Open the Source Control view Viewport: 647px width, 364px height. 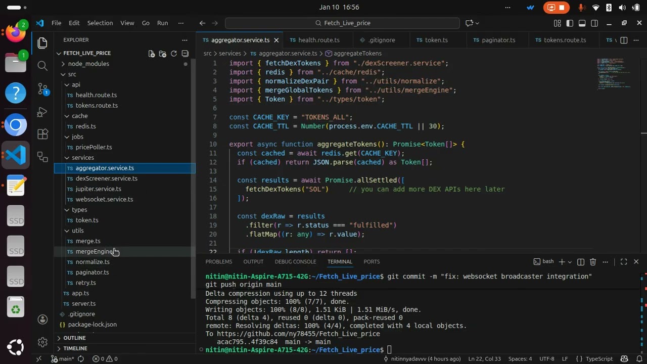(42, 89)
